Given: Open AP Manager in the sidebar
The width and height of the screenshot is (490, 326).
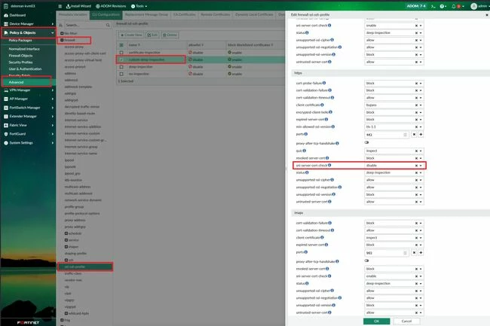Looking at the screenshot, I should 18,99.
